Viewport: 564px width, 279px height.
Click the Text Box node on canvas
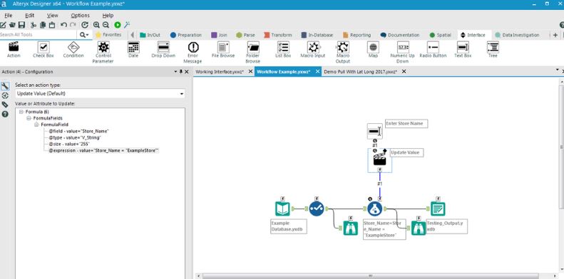(374, 132)
